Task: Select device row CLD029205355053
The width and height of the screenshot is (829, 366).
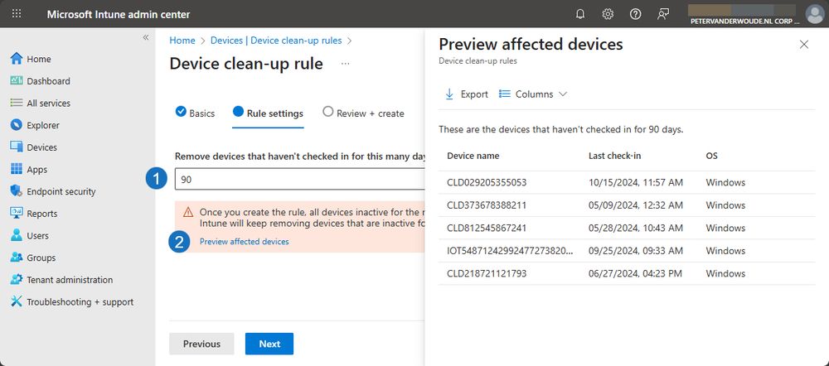Action: [x=627, y=182]
